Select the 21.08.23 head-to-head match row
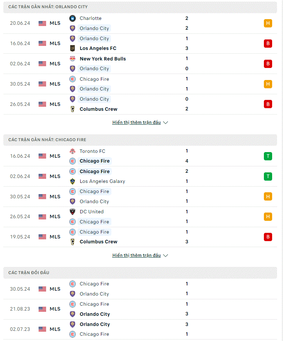Screen dimensions: 283x341 [x=140, y=309]
